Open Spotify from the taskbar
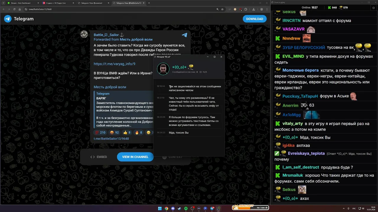The image size is (378, 212). coord(186,208)
